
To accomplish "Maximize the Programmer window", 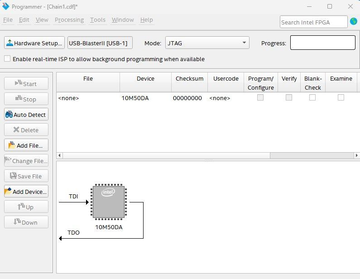I will pos(330,6).
